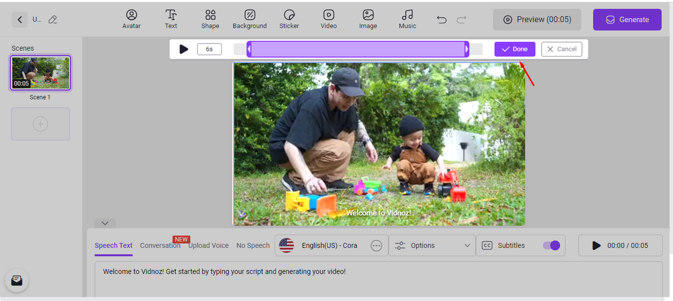The width and height of the screenshot is (673, 301).
Task: Confirm trimming with Done button
Action: click(515, 49)
